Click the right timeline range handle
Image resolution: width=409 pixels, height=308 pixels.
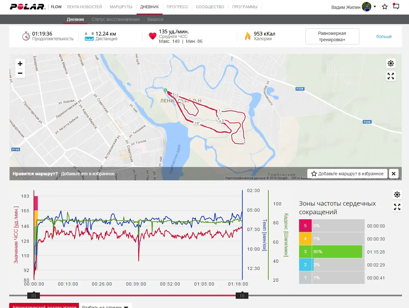242,296
